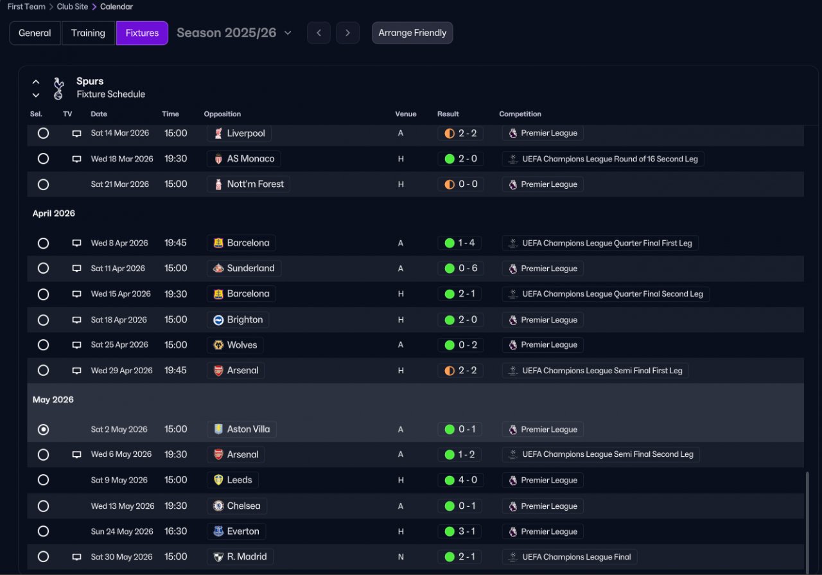Switch to the General tab
This screenshot has width=822, height=575.
35,33
